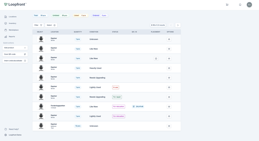Click eye icon in In use row

[x=169, y=87]
